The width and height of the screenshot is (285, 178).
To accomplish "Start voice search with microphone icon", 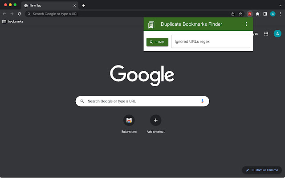I will (x=202, y=101).
